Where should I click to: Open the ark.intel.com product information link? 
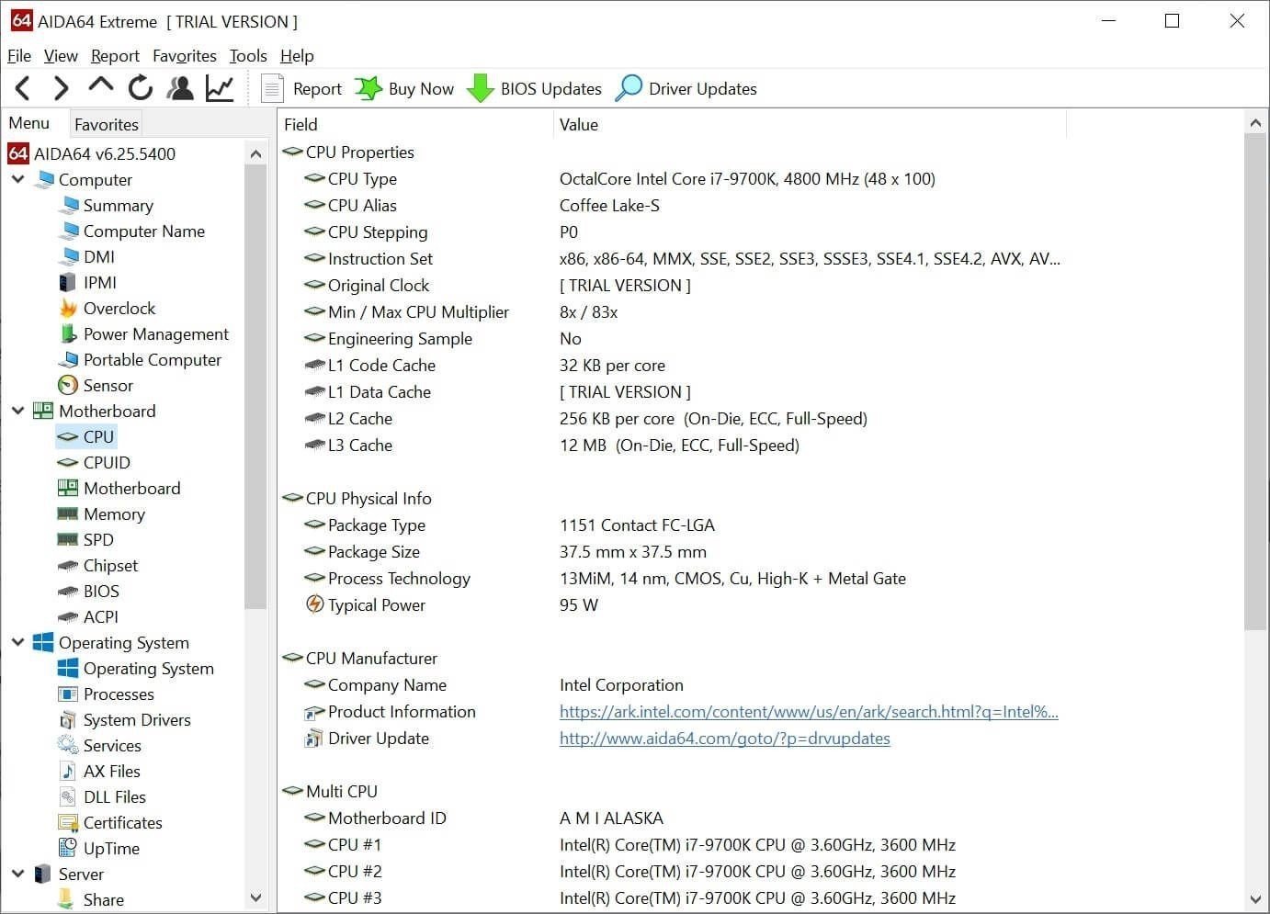pyautogui.click(x=808, y=712)
